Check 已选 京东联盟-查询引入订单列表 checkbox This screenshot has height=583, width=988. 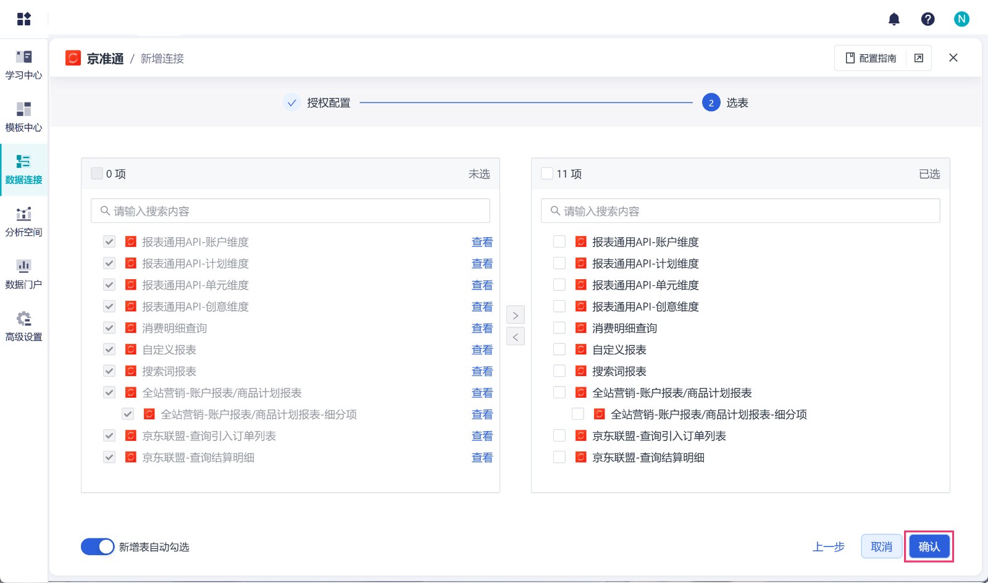[x=559, y=436]
